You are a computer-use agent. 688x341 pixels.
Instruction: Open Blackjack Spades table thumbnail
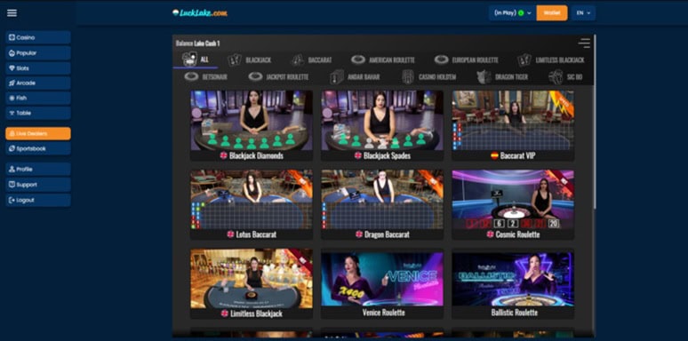[382, 121]
